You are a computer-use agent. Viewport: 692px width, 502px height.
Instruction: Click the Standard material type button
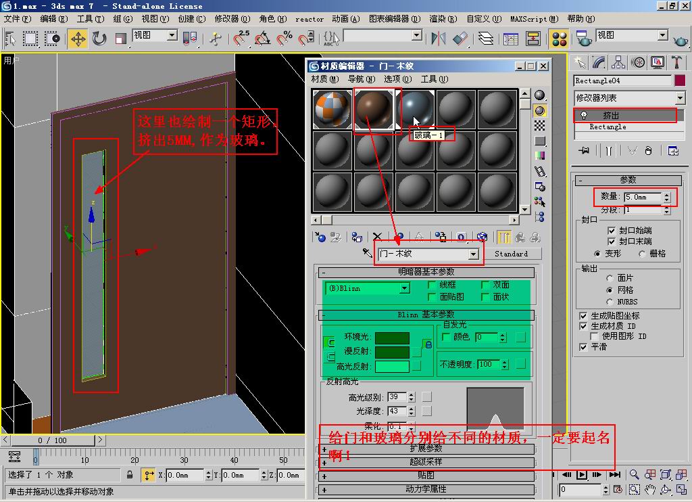(511, 254)
